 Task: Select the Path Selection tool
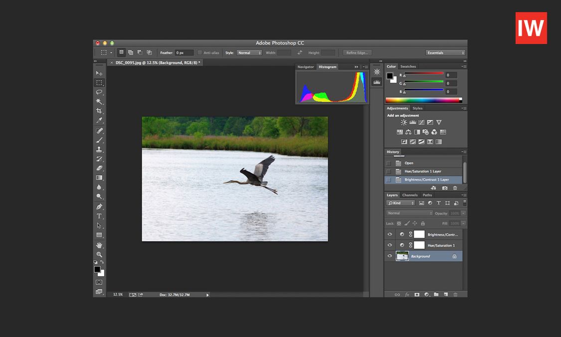(x=99, y=225)
